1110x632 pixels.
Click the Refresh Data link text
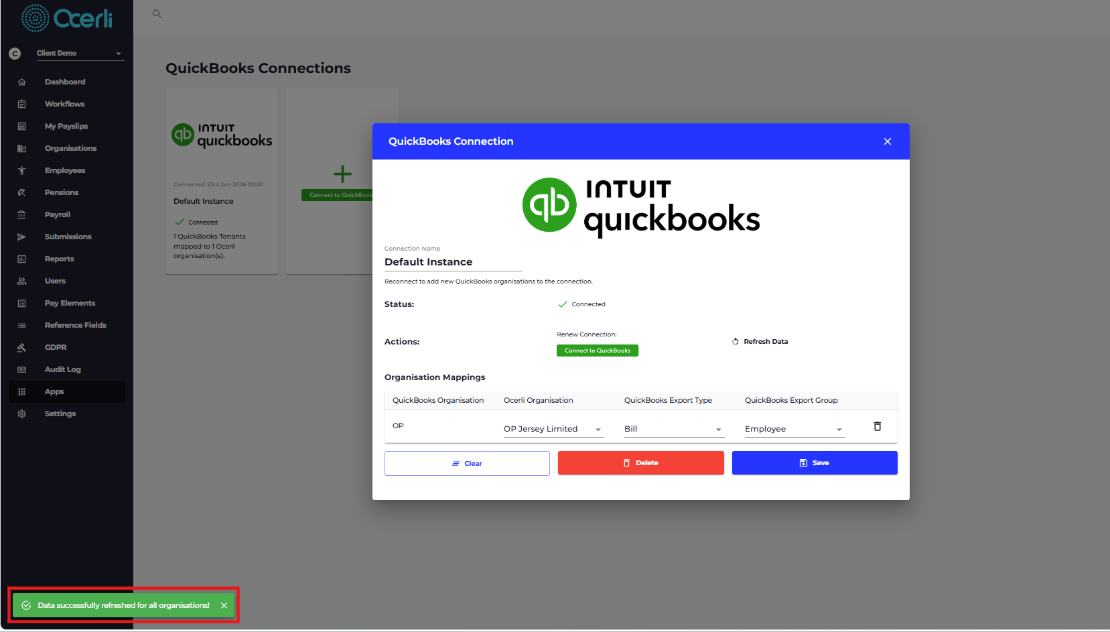click(x=766, y=342)
